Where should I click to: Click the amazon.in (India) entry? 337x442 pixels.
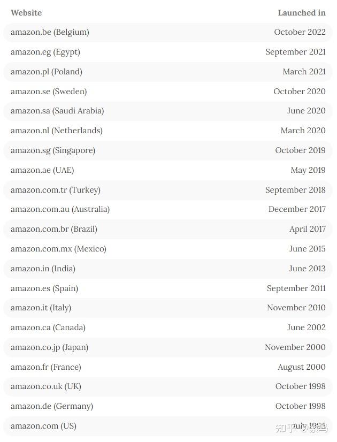click(43, 269)
